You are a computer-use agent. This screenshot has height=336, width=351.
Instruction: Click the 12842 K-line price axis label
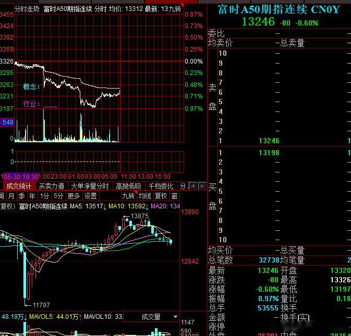[x=190, y=261]
